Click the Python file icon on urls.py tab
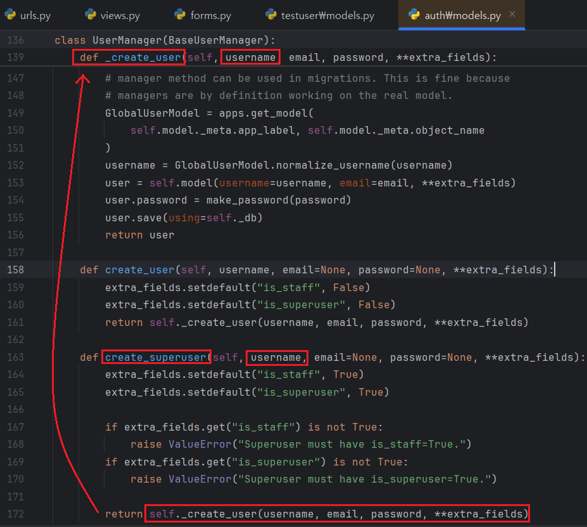 10,15
